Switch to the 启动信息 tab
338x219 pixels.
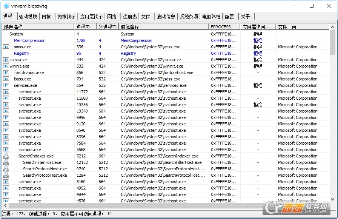pos(166,17)
